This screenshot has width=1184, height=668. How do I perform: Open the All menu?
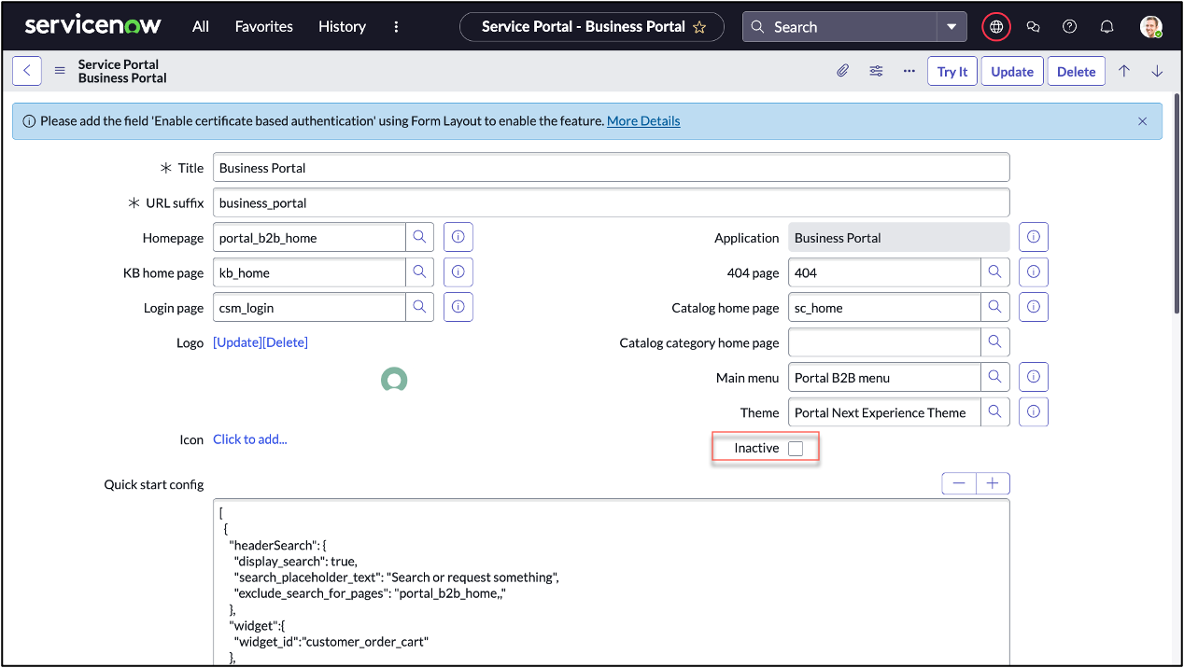pos(201,26)
